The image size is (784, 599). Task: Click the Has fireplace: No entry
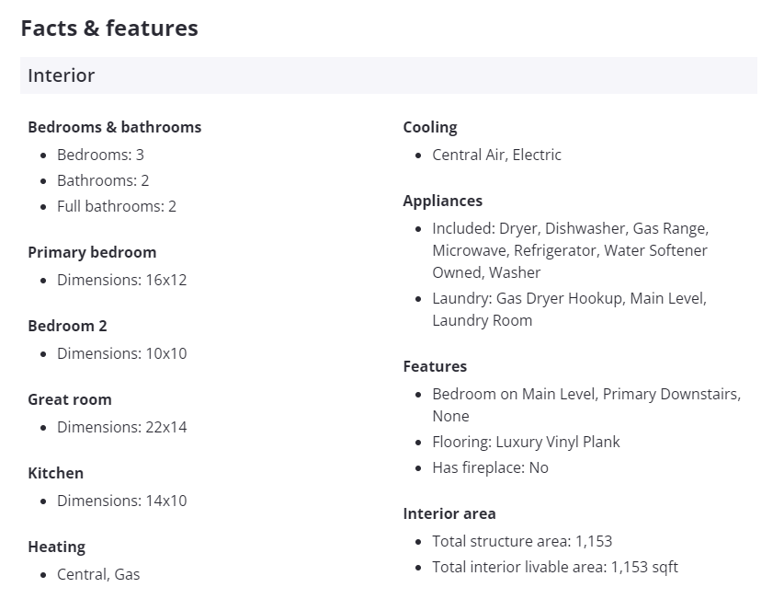coord(490,467)
